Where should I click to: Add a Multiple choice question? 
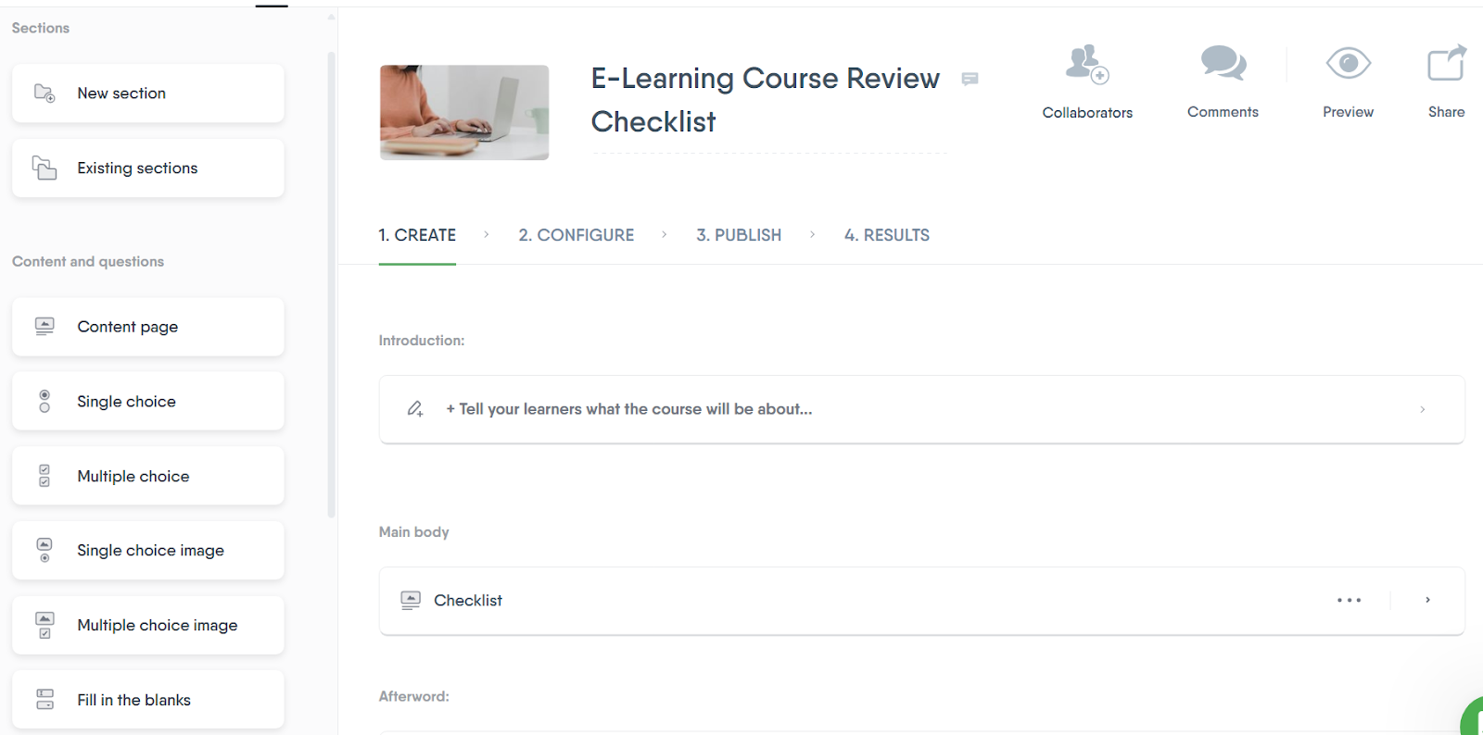pyautogui.click(x=146, y=475)
